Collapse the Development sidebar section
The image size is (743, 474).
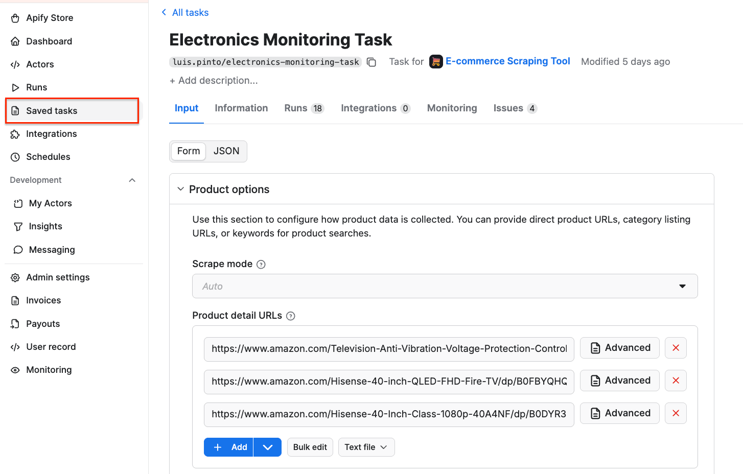(x=132, y=180)
